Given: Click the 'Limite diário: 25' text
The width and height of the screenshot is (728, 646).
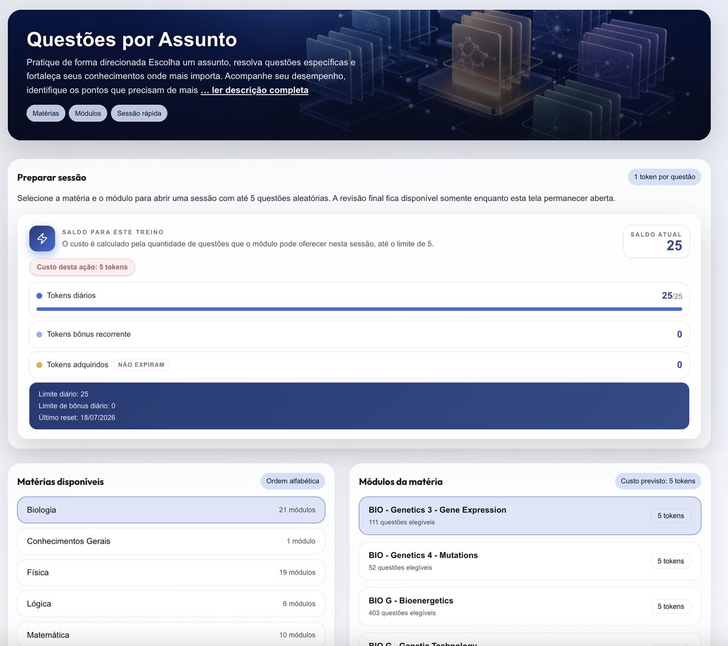Looking at the screenshot, I should pyautogui.click(x=64, y=394).
